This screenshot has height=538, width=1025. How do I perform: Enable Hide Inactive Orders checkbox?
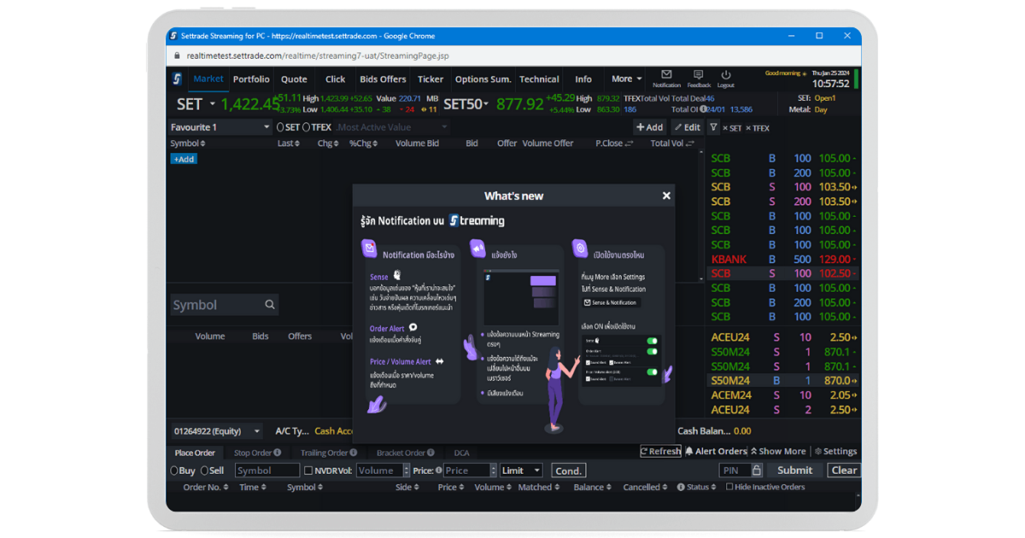729,487
